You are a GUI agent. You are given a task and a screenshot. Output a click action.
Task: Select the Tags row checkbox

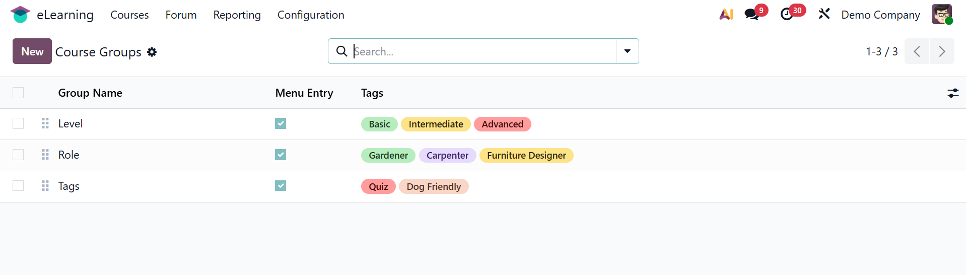[18, 186]
